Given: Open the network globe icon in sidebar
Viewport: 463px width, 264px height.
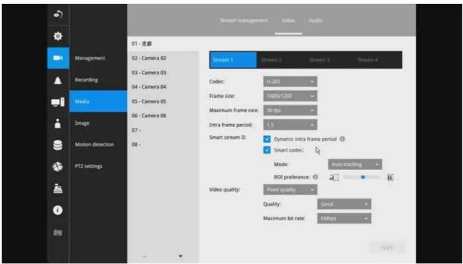Looking at the screenshot, I should coord(58,166).
